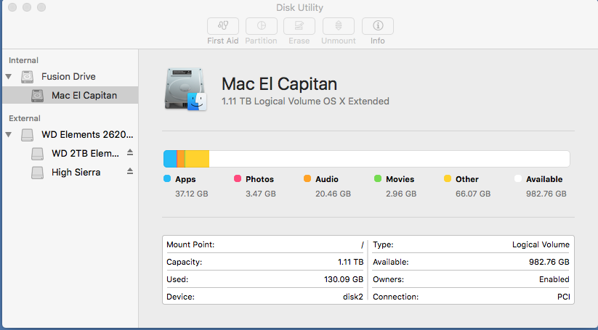Eject the High Sierra volume
Screen dimensions: 598x330
(x=130, y=171)
